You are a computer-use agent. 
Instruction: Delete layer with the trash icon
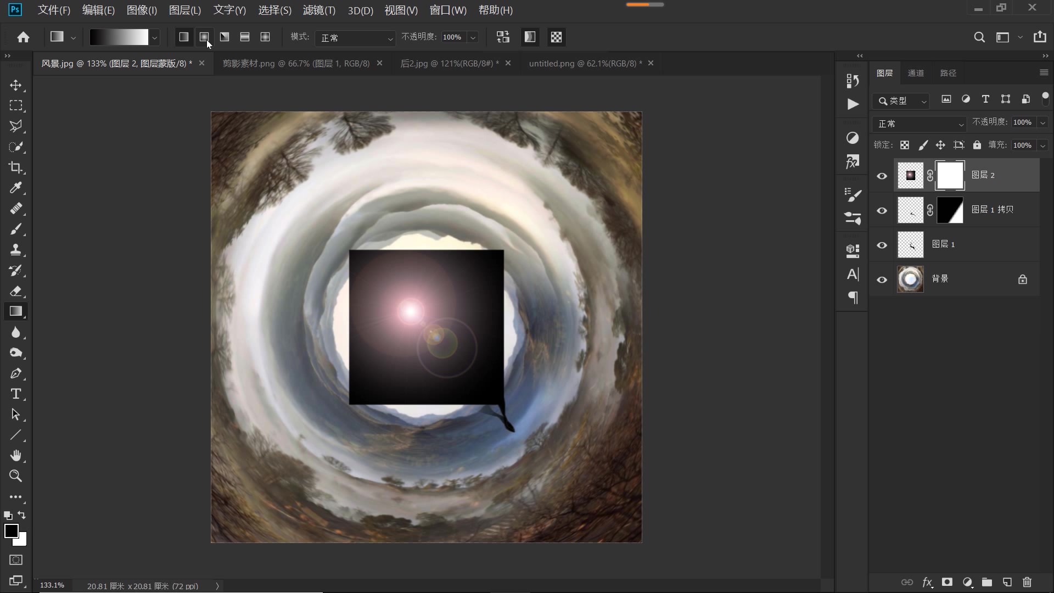pyautogui.click(x=1027, y=582)
